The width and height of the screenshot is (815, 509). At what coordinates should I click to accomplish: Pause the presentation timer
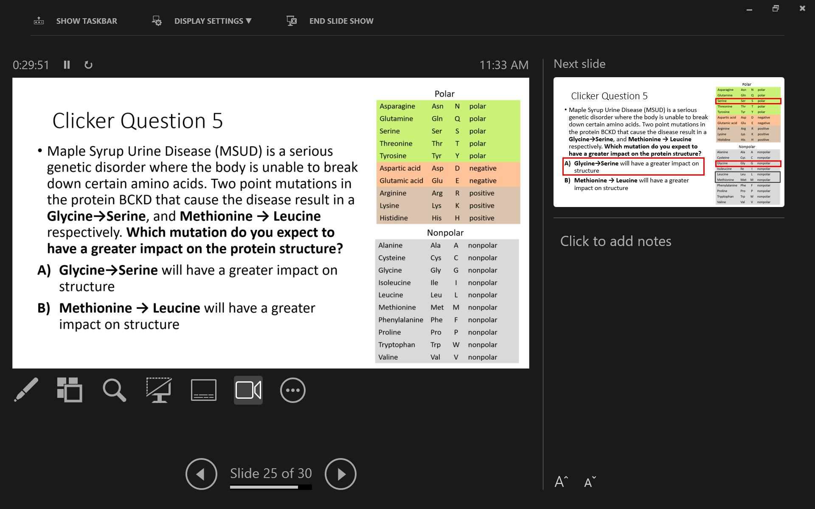(67, 65)
